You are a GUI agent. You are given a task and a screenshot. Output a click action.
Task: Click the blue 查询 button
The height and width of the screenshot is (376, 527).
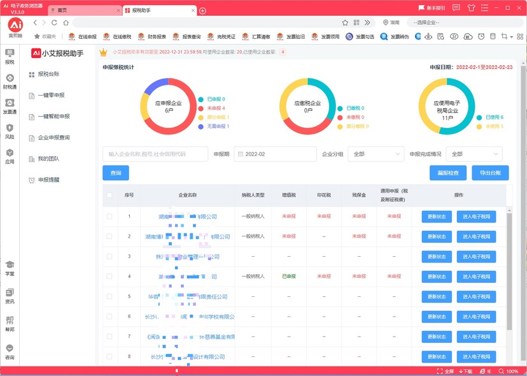[116, 173]
